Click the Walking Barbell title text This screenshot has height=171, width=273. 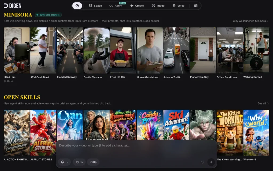252,77
